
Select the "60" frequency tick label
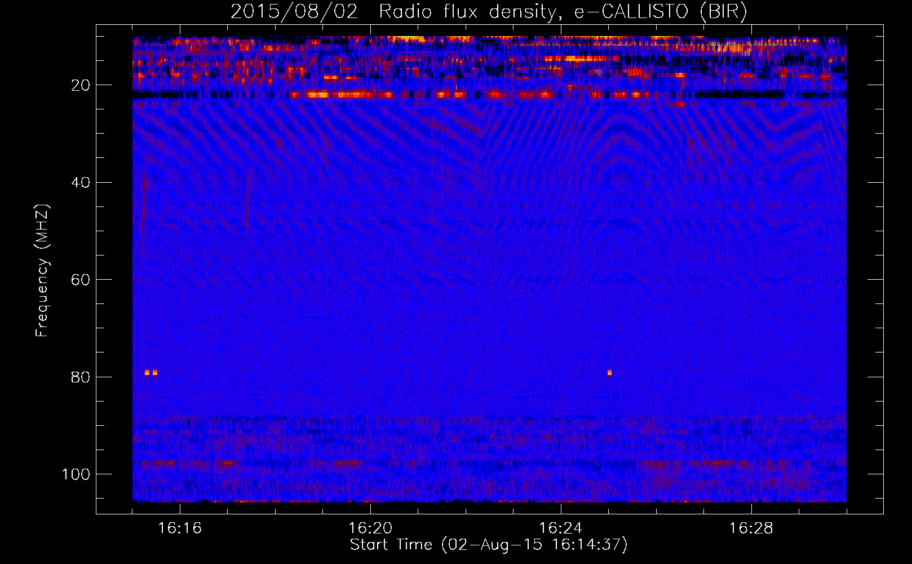click(81, 280)
